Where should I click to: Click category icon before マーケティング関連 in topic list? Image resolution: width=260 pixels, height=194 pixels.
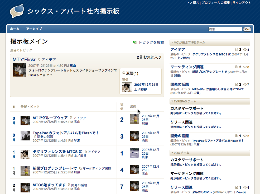80,168
